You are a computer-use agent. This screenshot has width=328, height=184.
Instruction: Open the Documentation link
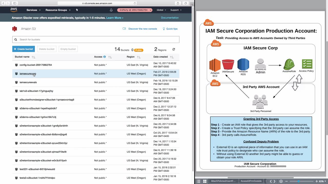coord(170,18)
